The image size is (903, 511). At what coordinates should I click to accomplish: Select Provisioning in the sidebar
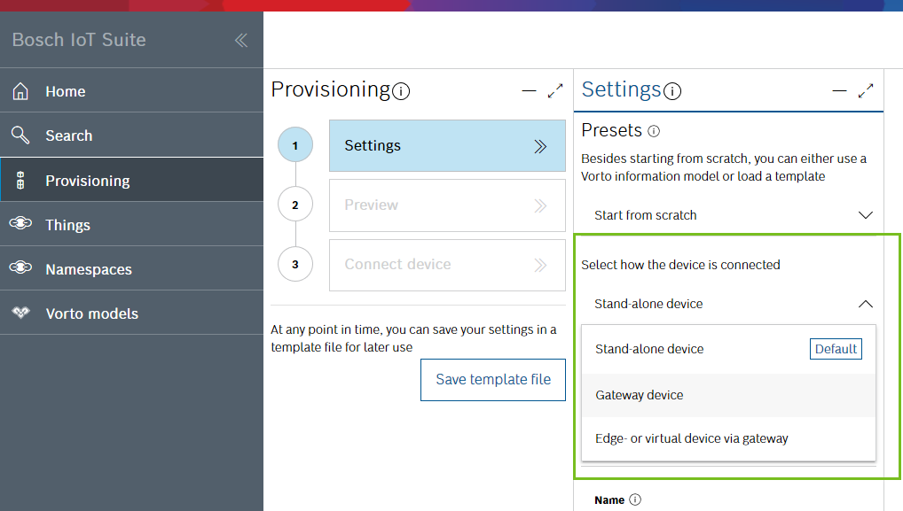[132, 180]
